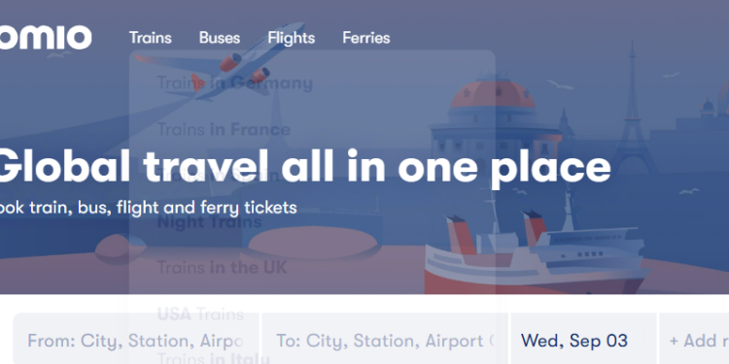The image size is (729, 364).
Task: Click the Eiffel Tower illustration
Action: click(x=632, y=107)
